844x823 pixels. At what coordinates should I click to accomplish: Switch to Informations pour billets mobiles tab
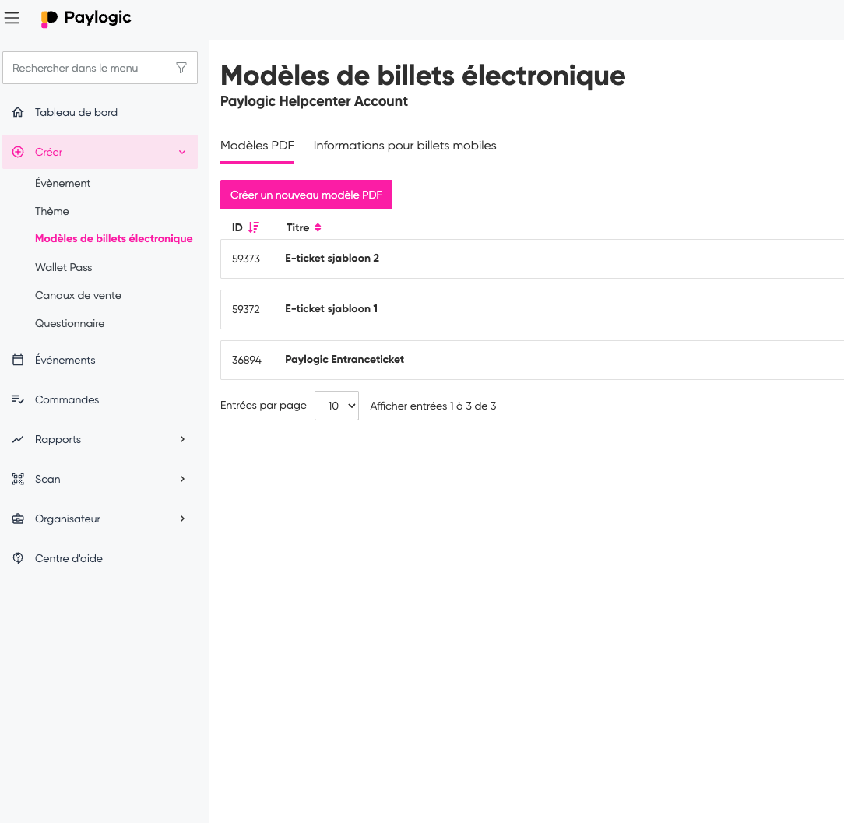(405, 146)
